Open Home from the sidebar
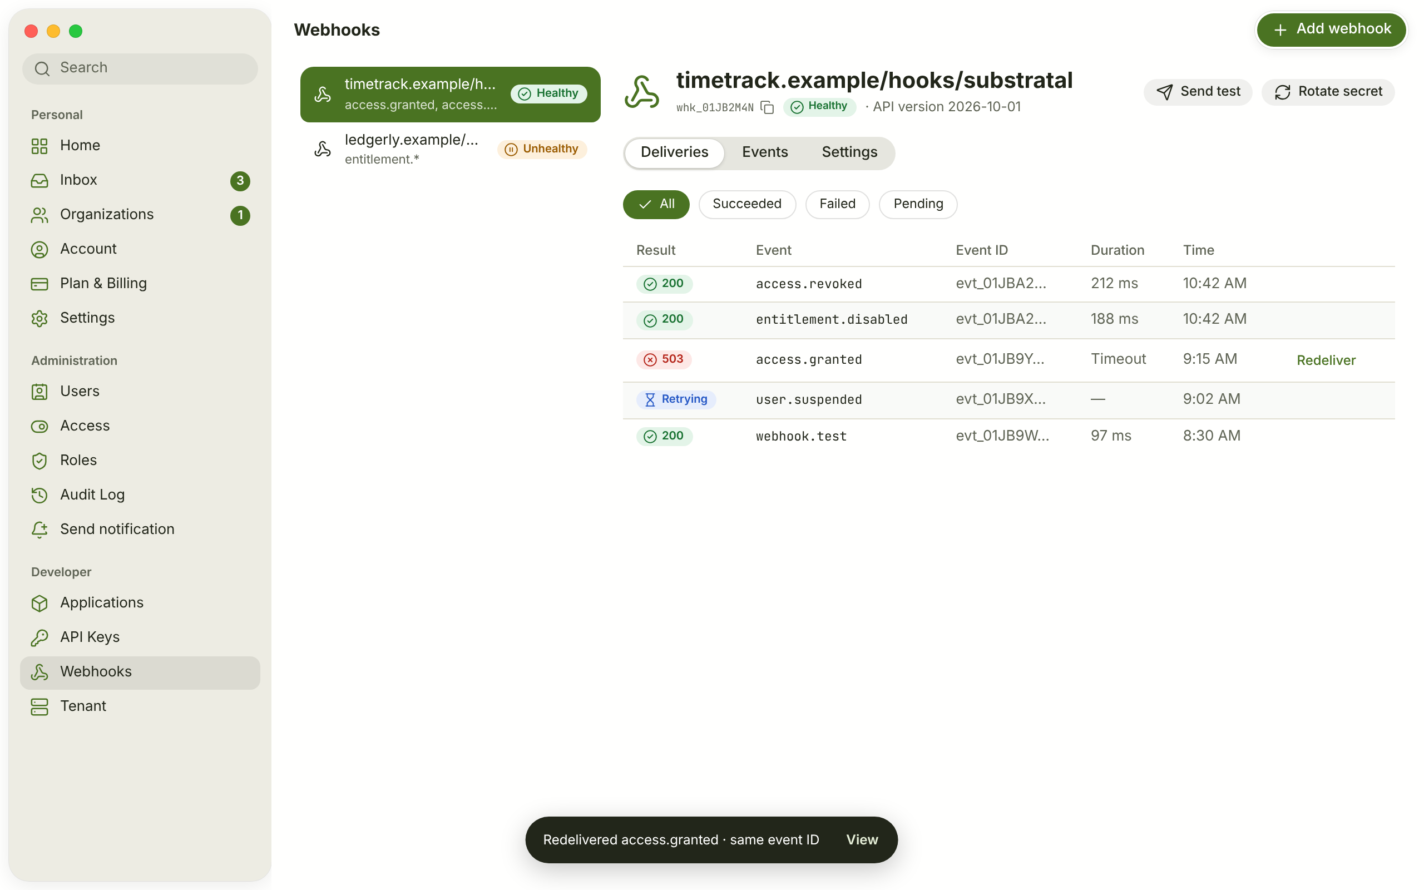 [140, 145]
